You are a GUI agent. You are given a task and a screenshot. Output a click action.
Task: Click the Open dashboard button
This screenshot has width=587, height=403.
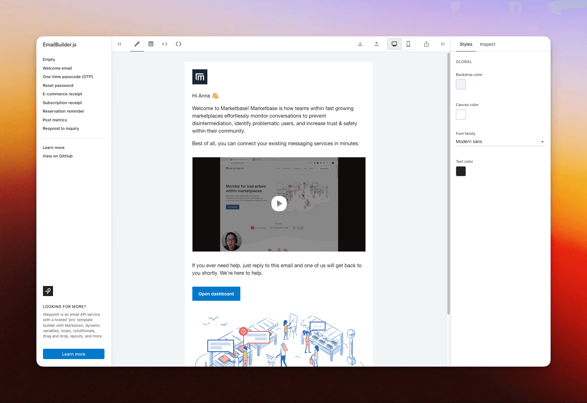[216, 294]
